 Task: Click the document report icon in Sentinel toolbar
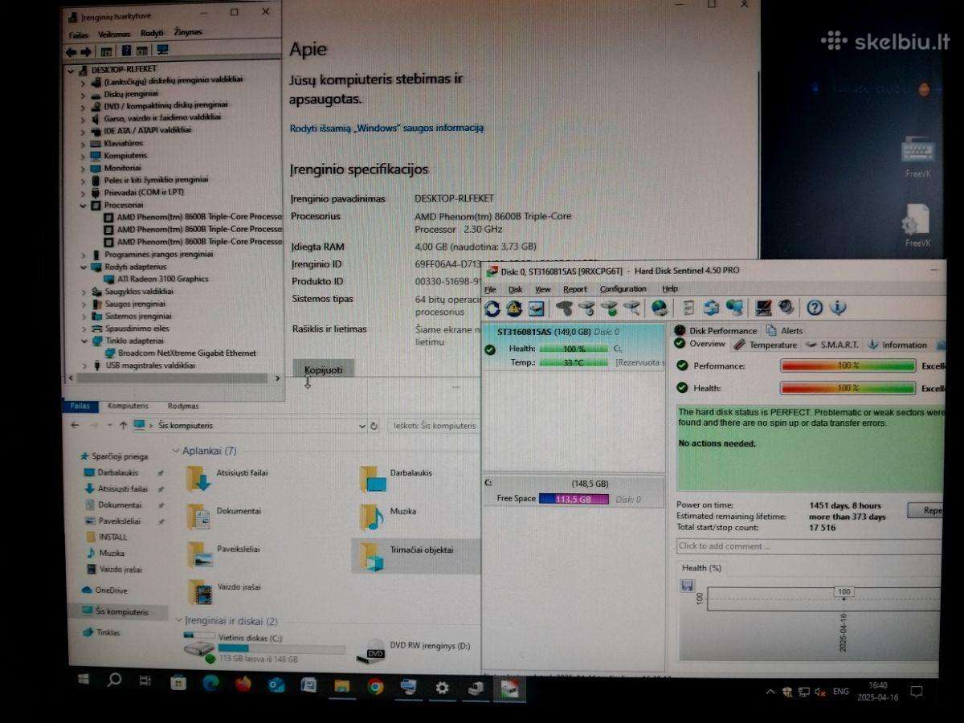click(688, 308)
